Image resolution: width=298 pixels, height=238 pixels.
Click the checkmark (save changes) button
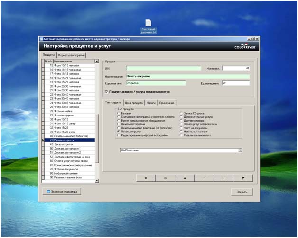[204, 178]
